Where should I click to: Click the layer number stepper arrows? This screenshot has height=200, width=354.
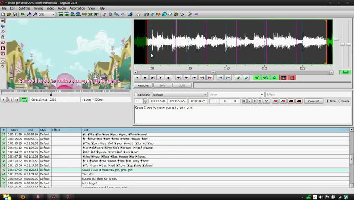pyautogui.click(x=145, y=101)
